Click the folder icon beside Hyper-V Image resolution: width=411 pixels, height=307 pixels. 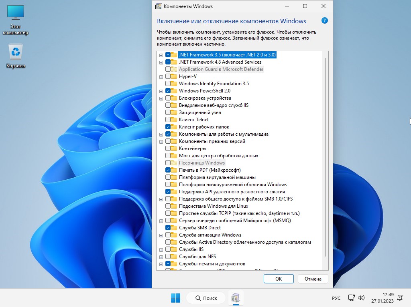point(174,76)
